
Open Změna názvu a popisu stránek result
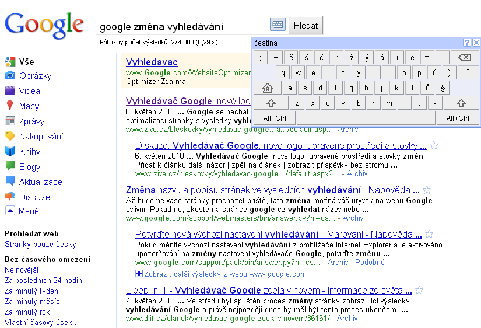[273, 190]
